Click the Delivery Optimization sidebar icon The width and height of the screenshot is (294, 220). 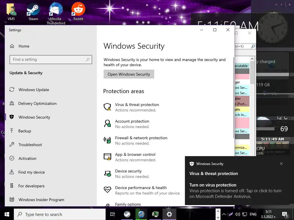pyautogui.click(x=12, y=103)
